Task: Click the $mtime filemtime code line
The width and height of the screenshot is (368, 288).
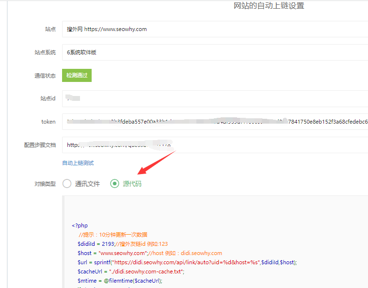Action: pyautogui.click(x=120, y=280)
